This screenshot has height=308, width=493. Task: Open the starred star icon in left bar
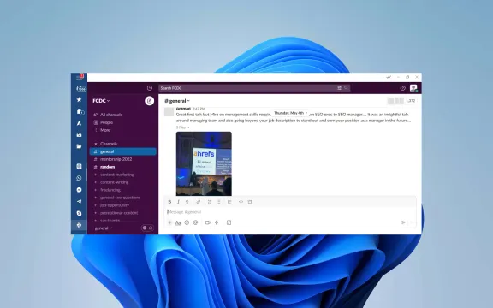click(79, 99)
